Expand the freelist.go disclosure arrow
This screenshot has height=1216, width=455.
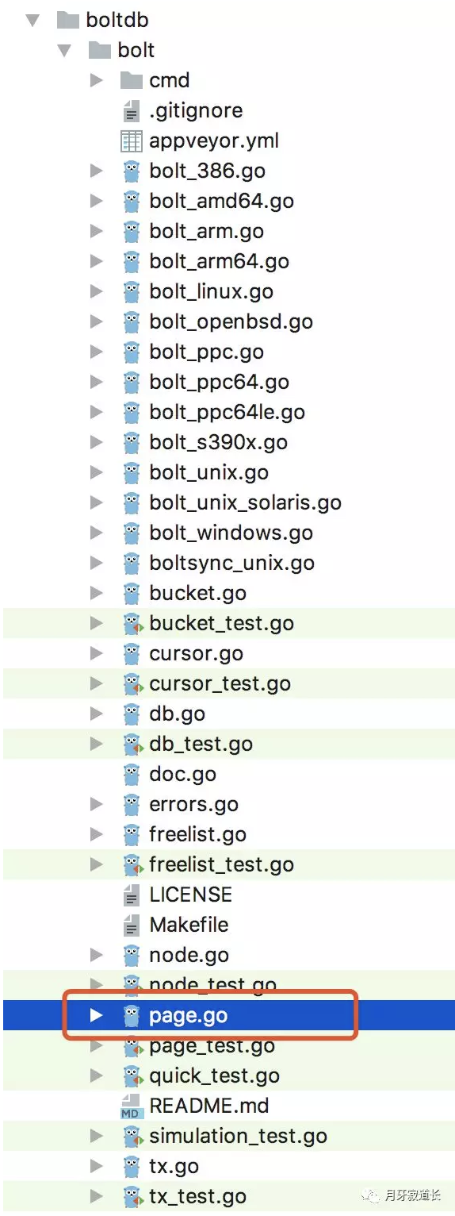pyautogui.click(x=96, y=834)
